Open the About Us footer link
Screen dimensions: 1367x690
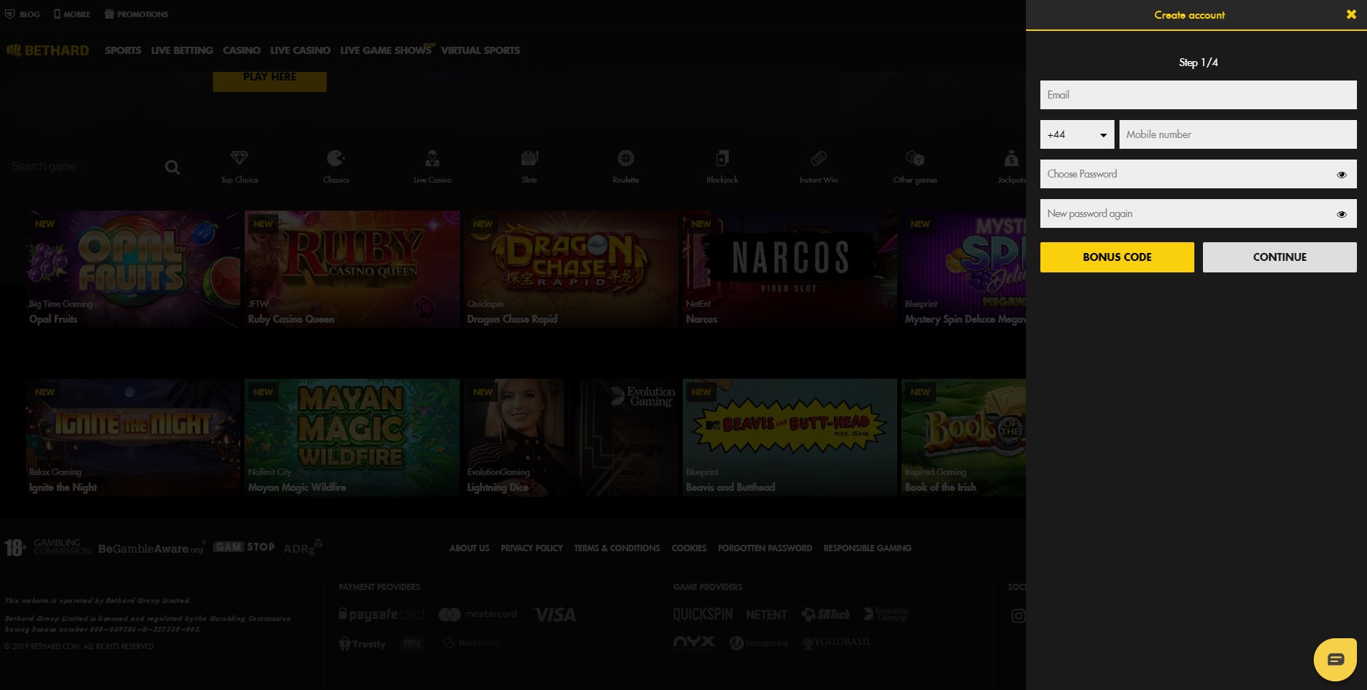point(469,548)
